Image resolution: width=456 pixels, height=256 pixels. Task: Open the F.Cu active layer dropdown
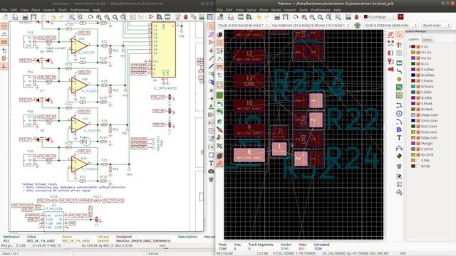click(x=380, y=17)
